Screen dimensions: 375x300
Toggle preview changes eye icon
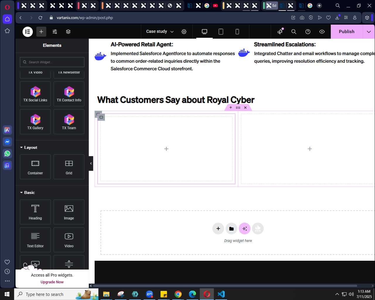pyautogui.click(x=322, y=32)
